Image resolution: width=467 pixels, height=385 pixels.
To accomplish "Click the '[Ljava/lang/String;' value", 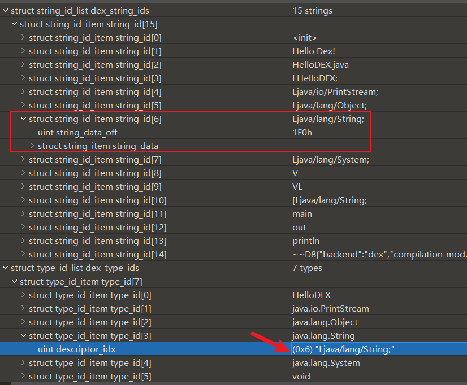I will [330, 200].
